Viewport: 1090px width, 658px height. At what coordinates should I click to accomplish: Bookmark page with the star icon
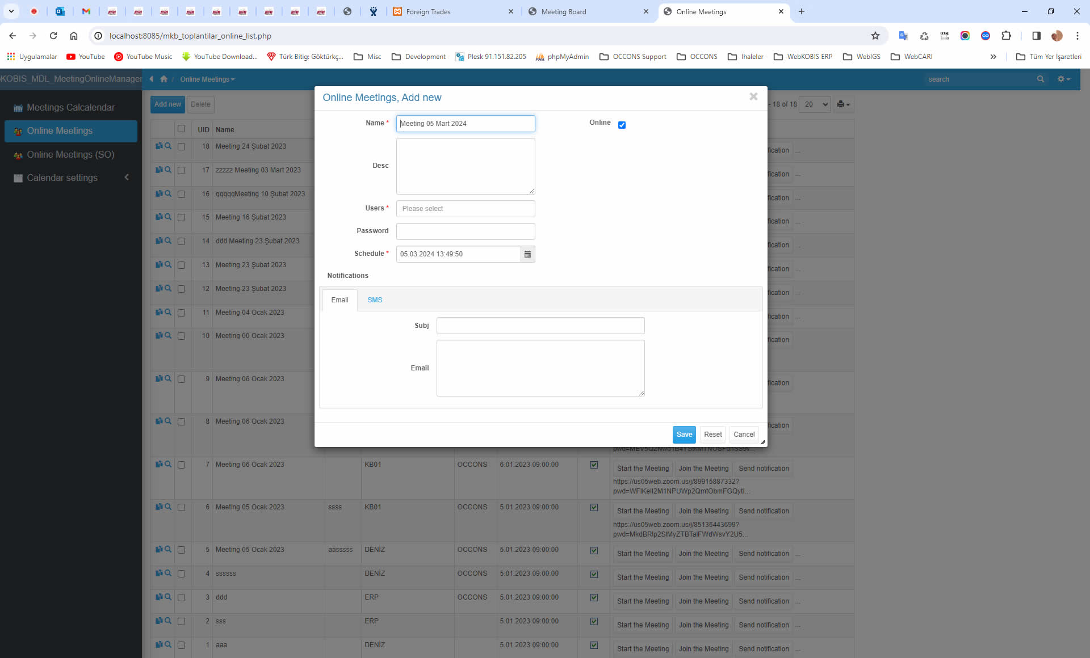point(875,36)
